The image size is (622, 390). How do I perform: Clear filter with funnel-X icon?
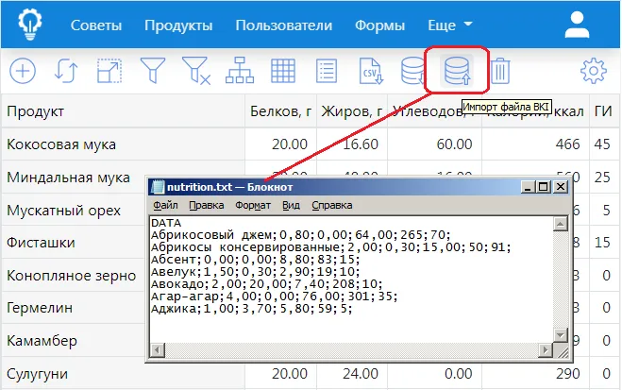196,71
